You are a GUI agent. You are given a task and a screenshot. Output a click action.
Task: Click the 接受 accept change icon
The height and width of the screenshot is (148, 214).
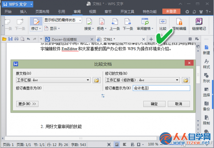point(89,22)
